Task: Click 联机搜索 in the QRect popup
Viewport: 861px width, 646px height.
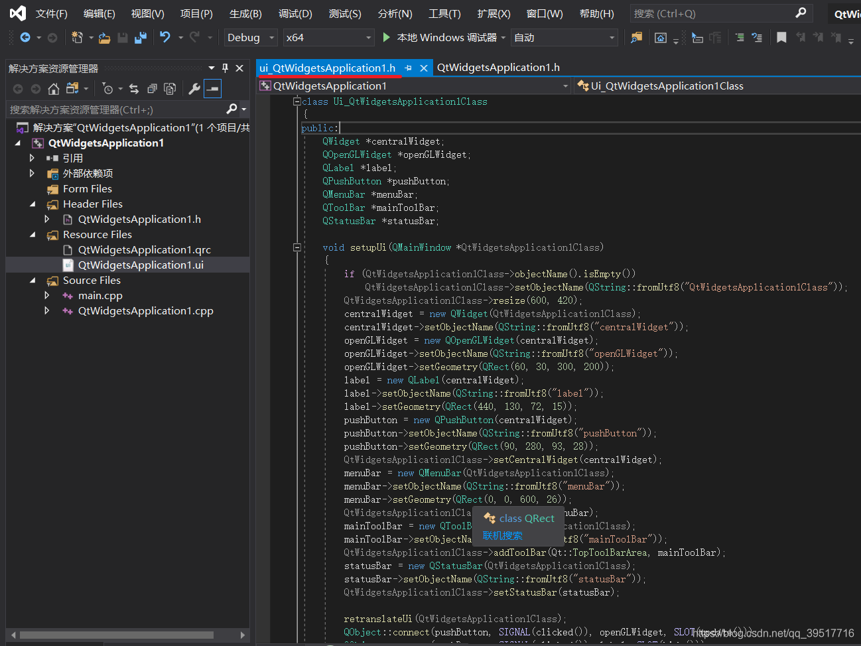Action: click(503, 535)
